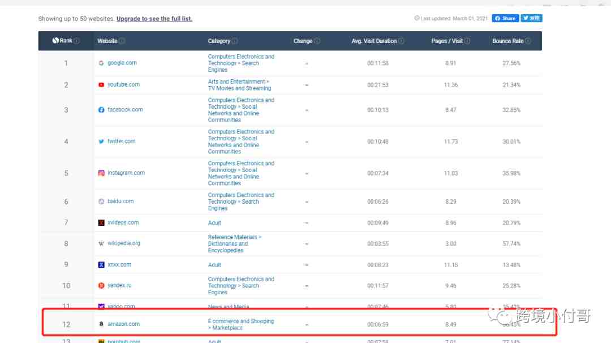The image size is (611, 343).
Task: Click info icon beside Pages / Visit
Action: point(467,41)
